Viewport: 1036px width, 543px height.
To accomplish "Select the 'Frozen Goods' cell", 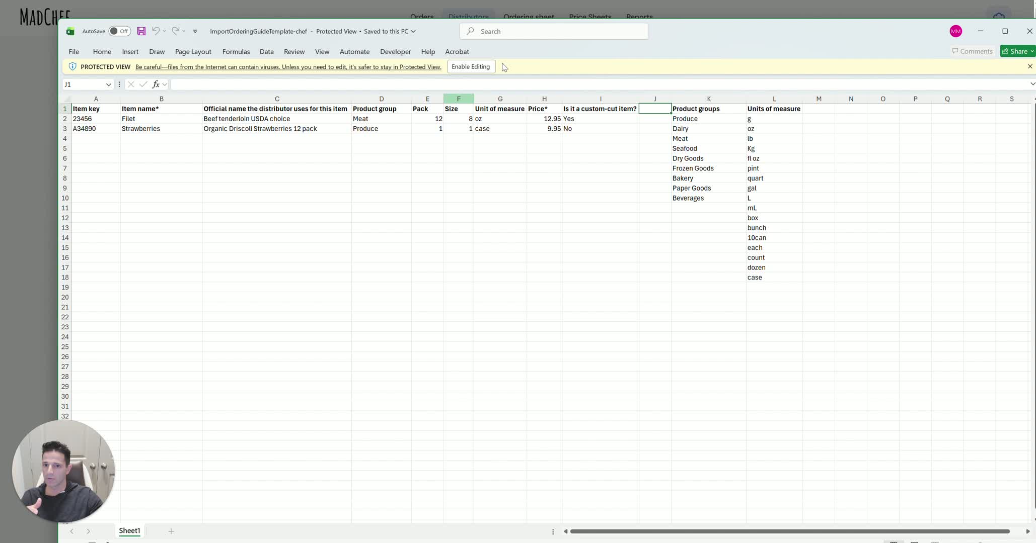I will (708, 168).
